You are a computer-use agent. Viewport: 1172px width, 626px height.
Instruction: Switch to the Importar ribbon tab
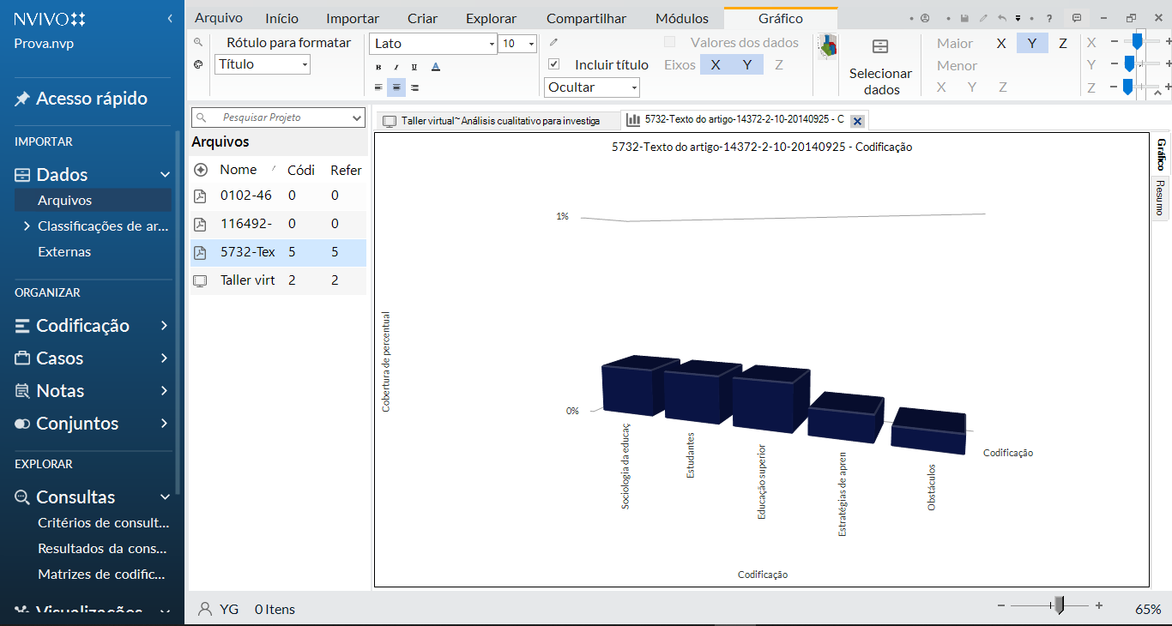pyautogui.click(x=353, y=18)
